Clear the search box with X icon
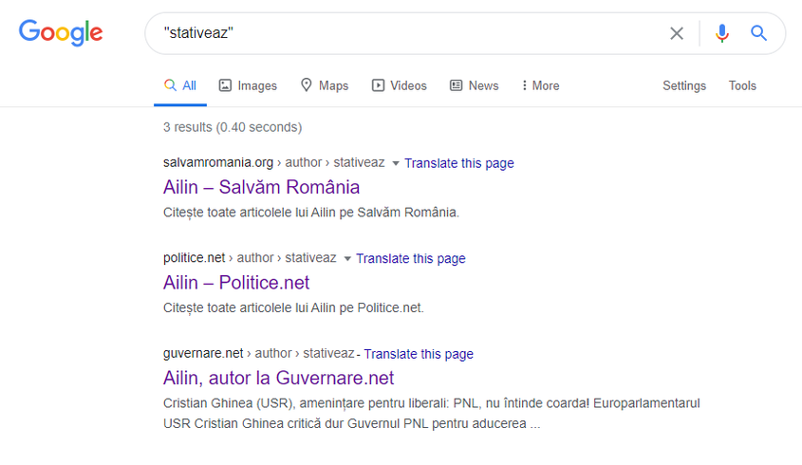Image resolution: width=802 pixels, height=465 pixels. click(677, 33)
